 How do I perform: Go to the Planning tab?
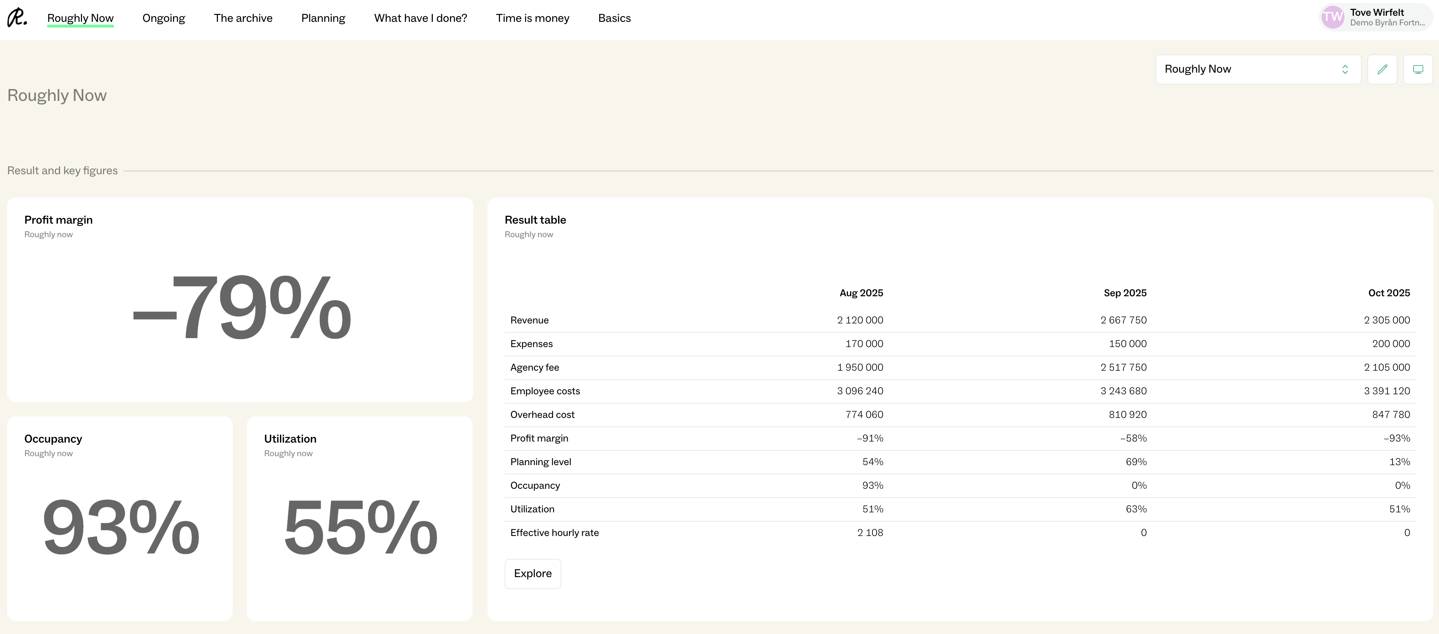coord(323,18)
